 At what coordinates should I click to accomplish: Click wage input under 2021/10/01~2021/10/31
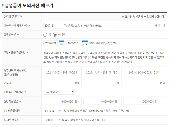[59, 101]
